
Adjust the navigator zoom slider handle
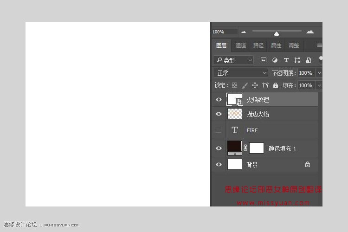pyautogui.click(x=277, y=33)
